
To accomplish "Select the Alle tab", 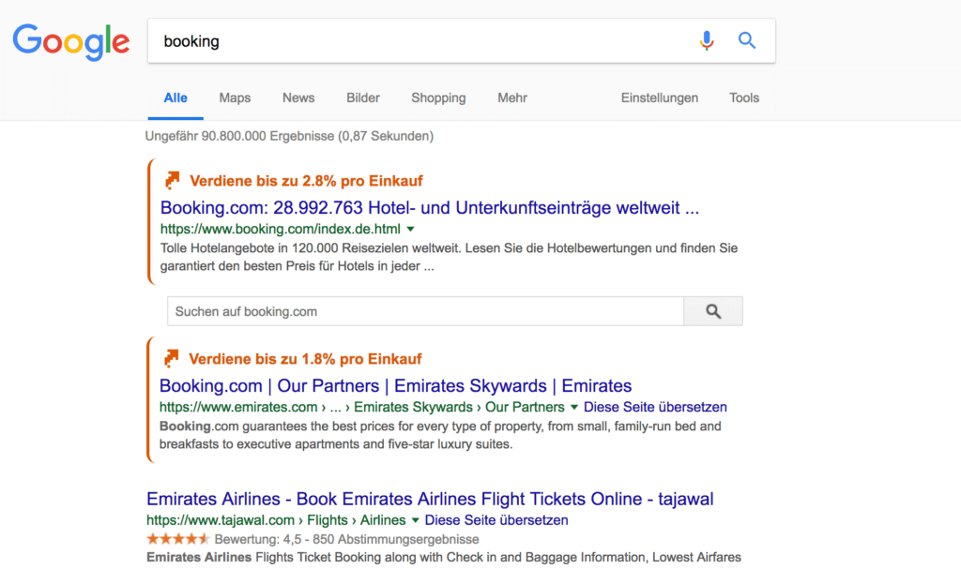I will pos(175,98).
